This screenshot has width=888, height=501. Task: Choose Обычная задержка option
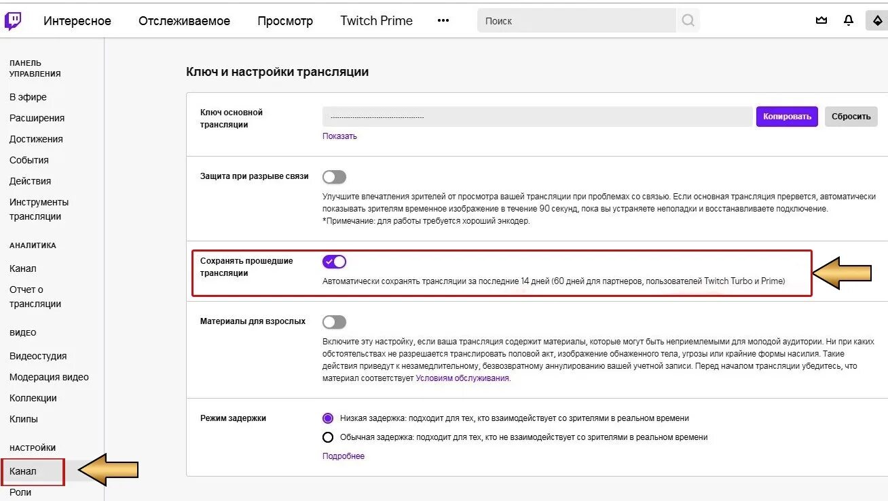click(328, 437)
